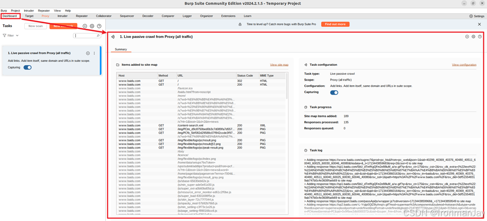Switch to the Organizer tab

click(x=206, y=16)
